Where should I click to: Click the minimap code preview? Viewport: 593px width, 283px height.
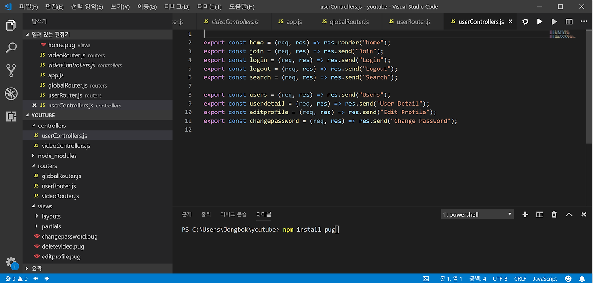click(562, 34)
